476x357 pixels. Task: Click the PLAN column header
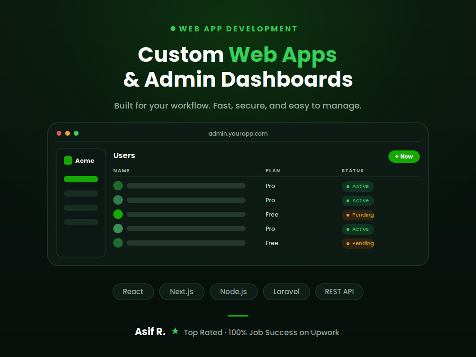pyautogui.click(x=273, y=170)
